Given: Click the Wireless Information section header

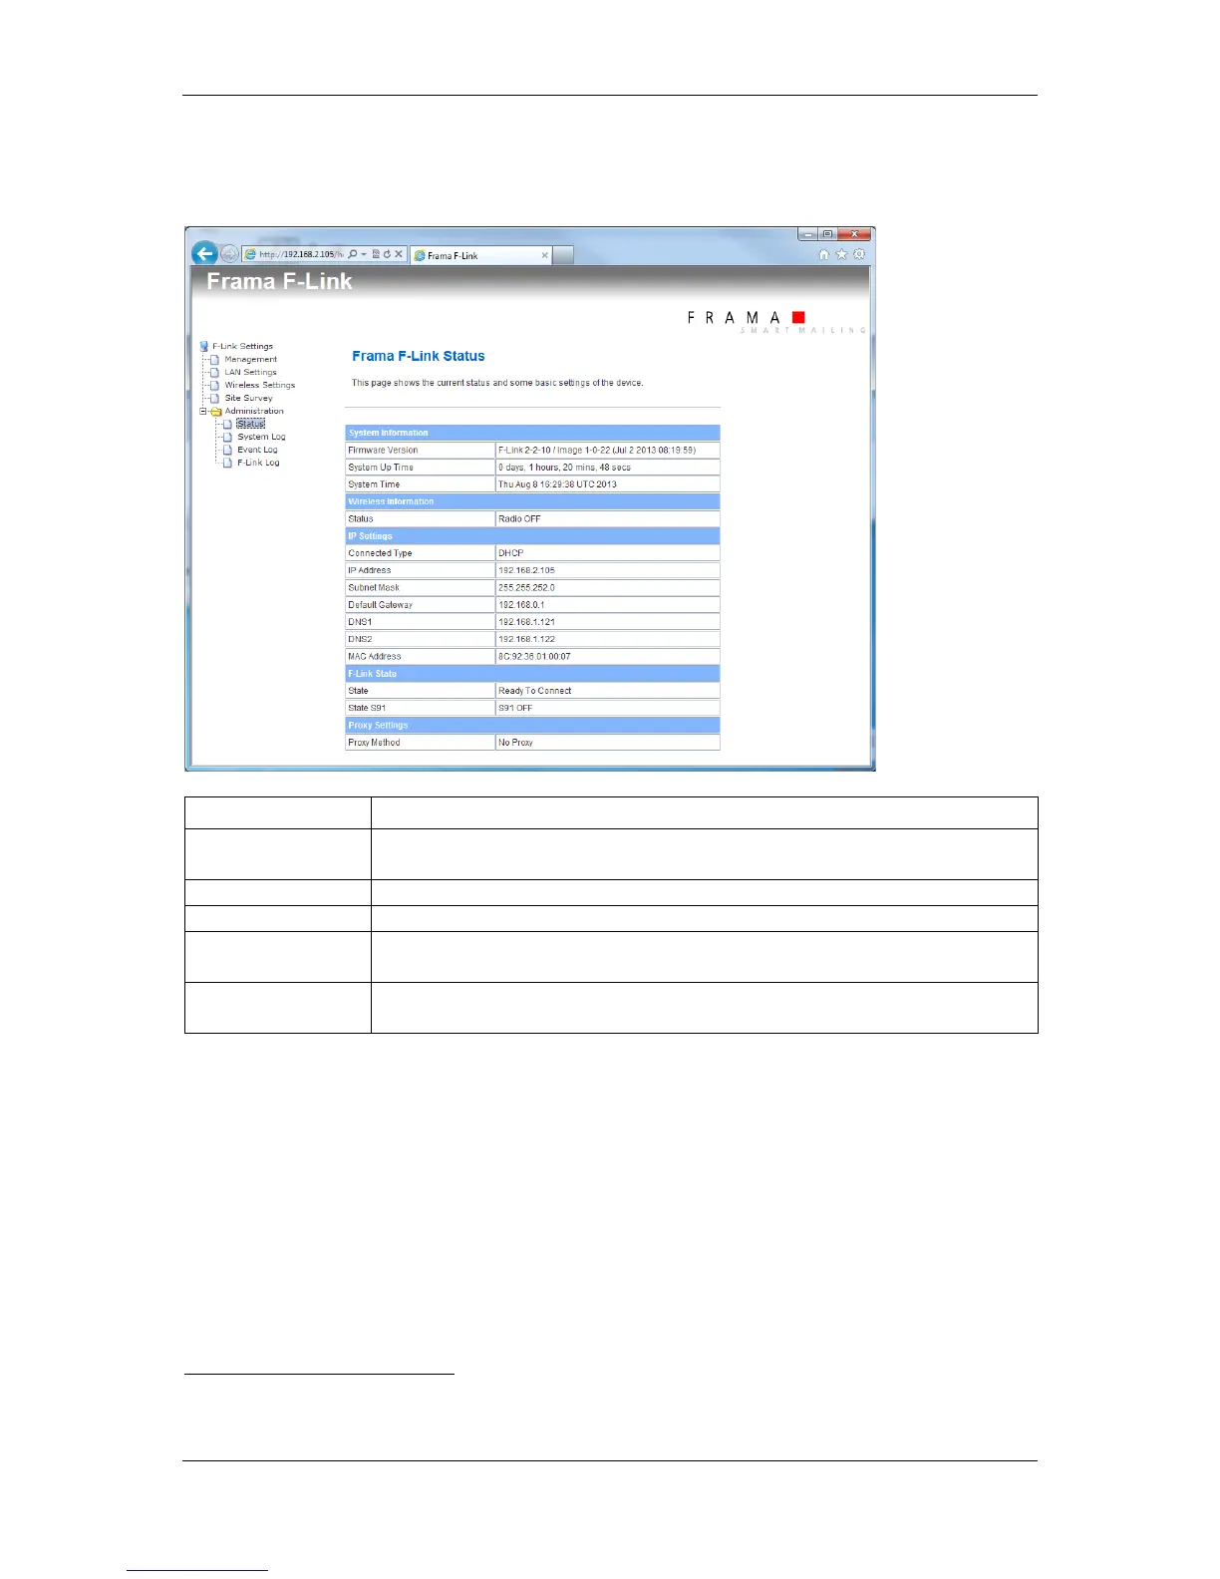Looking at the screenshot, I should (x=532, y=501).
